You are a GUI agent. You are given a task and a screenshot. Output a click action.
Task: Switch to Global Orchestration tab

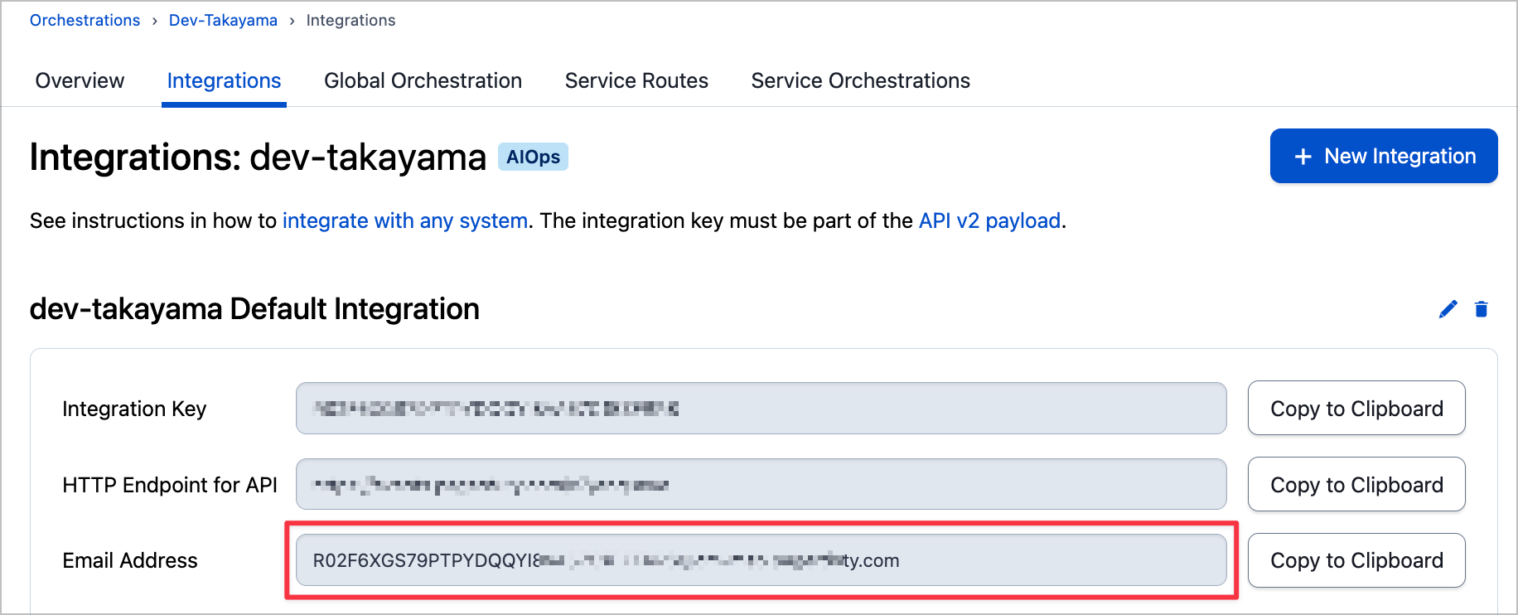point(423,80)
